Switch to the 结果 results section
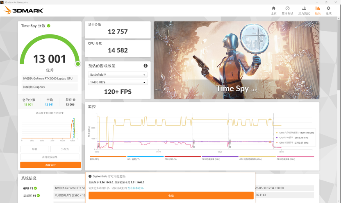 tap(318, 10)
